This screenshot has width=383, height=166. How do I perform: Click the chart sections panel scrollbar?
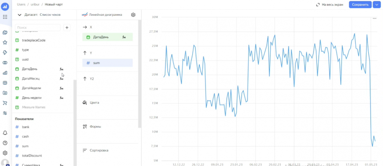pos(140,74)
